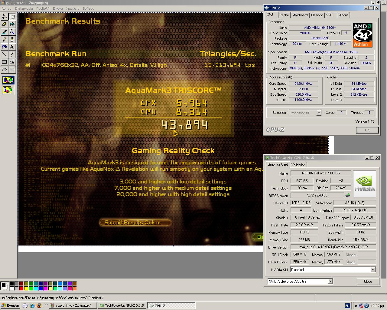Open the Προβολή menu in Paint
Viewport: 387px width, 310px height.
43,8
